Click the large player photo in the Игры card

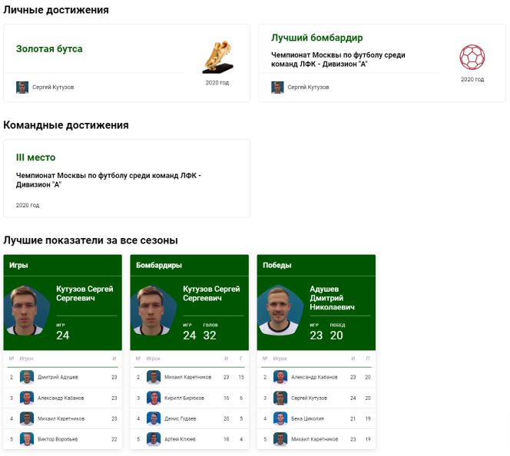point(27,312)
